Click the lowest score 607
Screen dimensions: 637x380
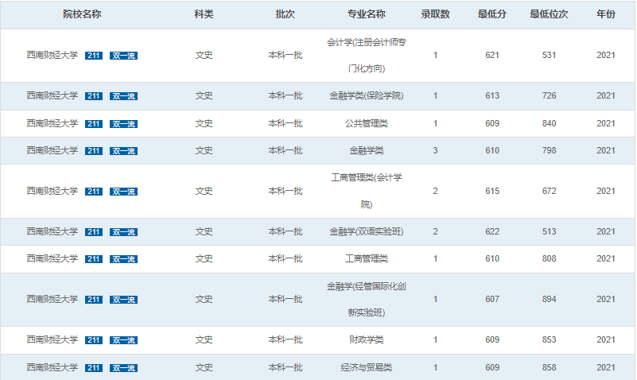point(492,299)
